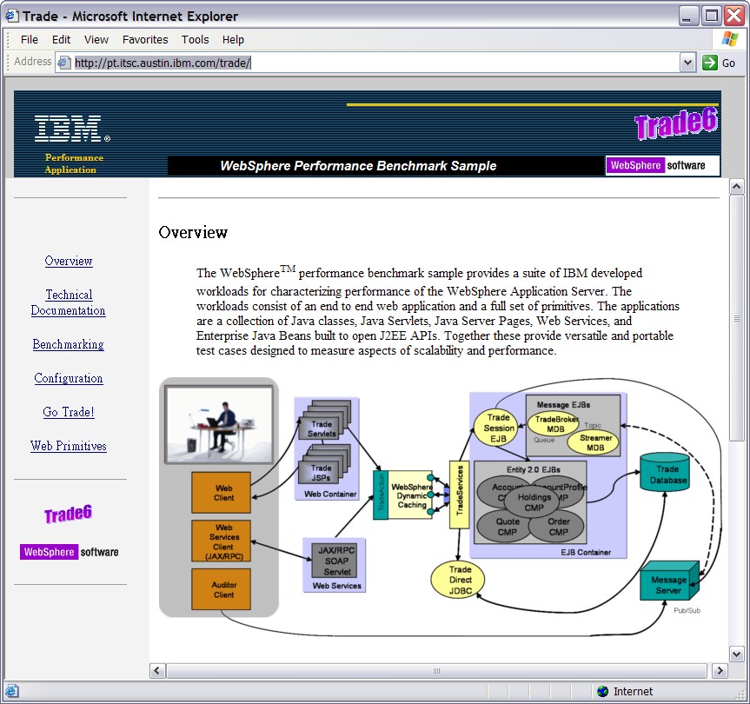Click the "Performance Application" text under the IBM logo
750x704 pixels.
(x=74, y=163)
